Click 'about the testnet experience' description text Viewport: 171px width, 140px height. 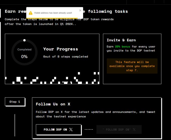61,117
